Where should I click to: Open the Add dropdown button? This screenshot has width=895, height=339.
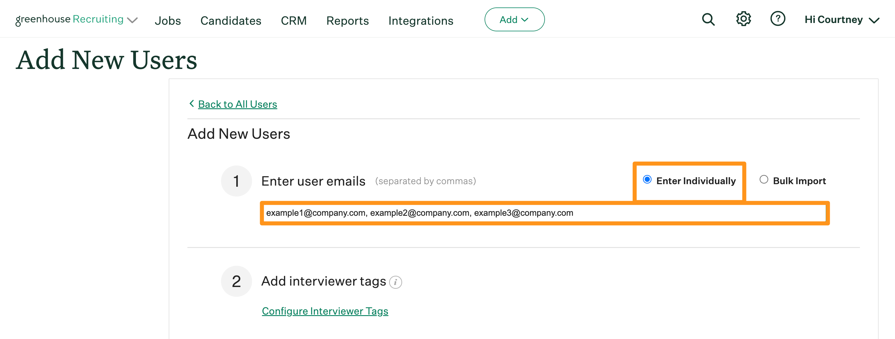point(514,20)
